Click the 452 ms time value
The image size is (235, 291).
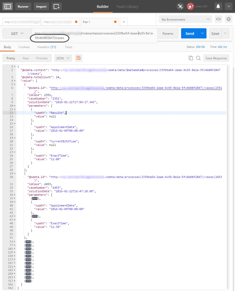point(222,47)
